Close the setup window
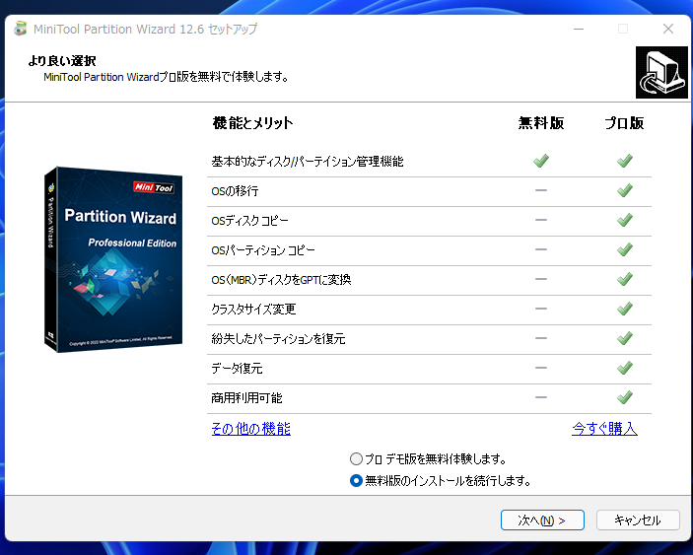Screen dimensions: 693x555 (668, 29)
